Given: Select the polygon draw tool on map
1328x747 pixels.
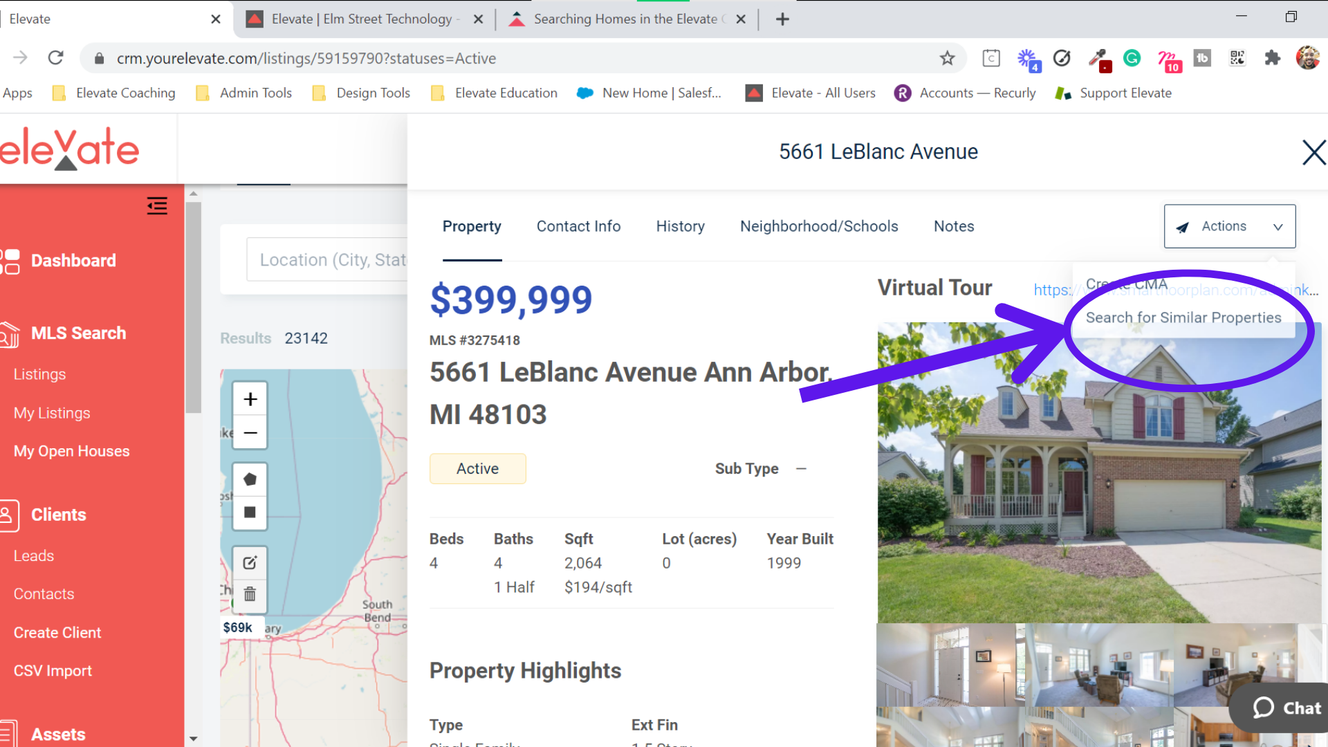Looking at the screenshot, I should coord(250,479).
